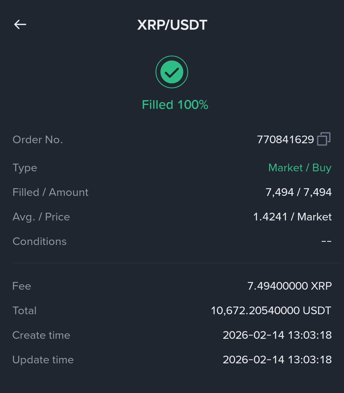This screenshot has height=393, width=344.
Task: Tap the Update time timestamp value
Action: click(277, 360)
